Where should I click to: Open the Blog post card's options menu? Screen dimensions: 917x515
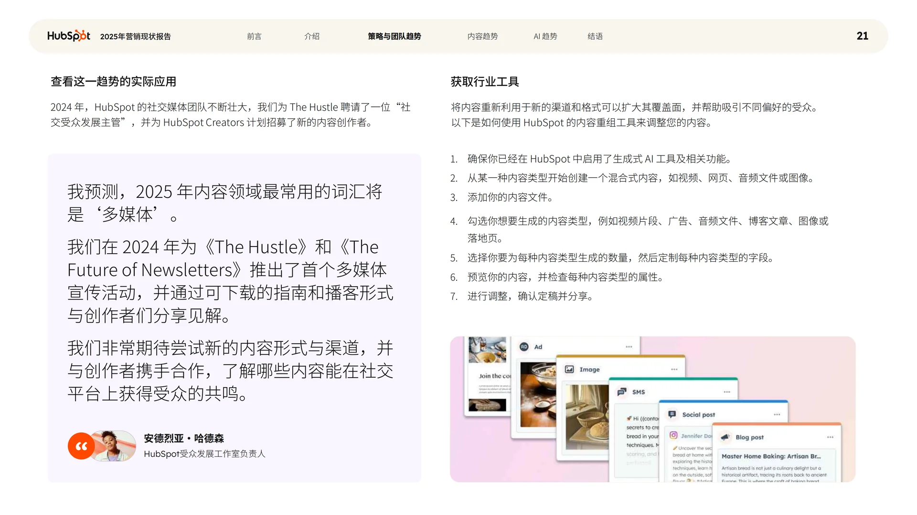[831, 437]
